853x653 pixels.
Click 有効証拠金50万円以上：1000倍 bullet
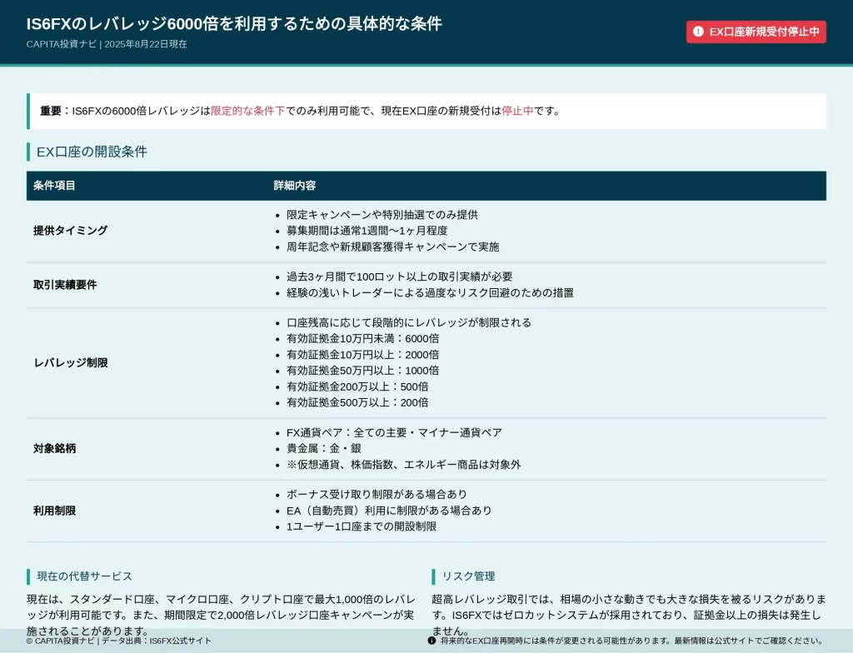point(363,371)
